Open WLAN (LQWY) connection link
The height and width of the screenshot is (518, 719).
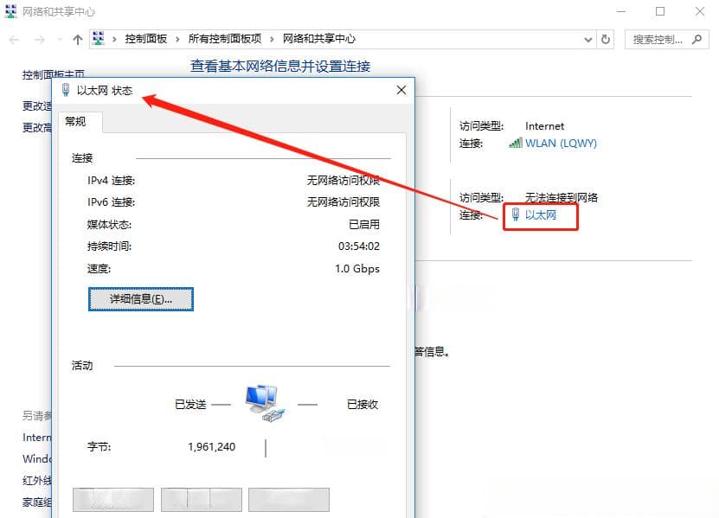(x=561, y=143)
